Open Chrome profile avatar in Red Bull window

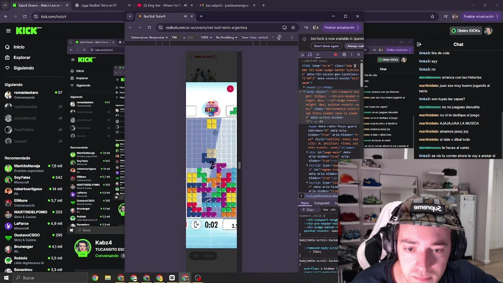[316, 28]
